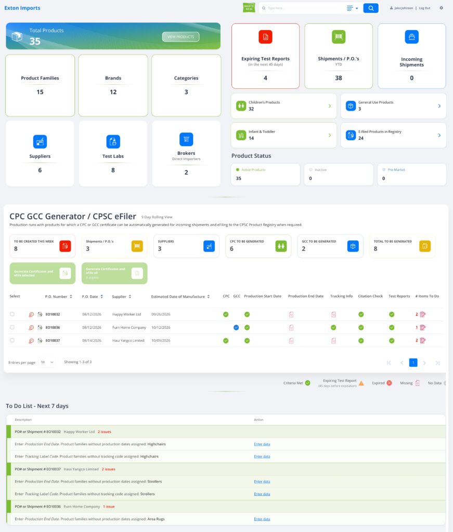The width and height of the screenshot is (453, 532).
Task: Sort by the P.O. Number column arrows
Action: [71, 297]
